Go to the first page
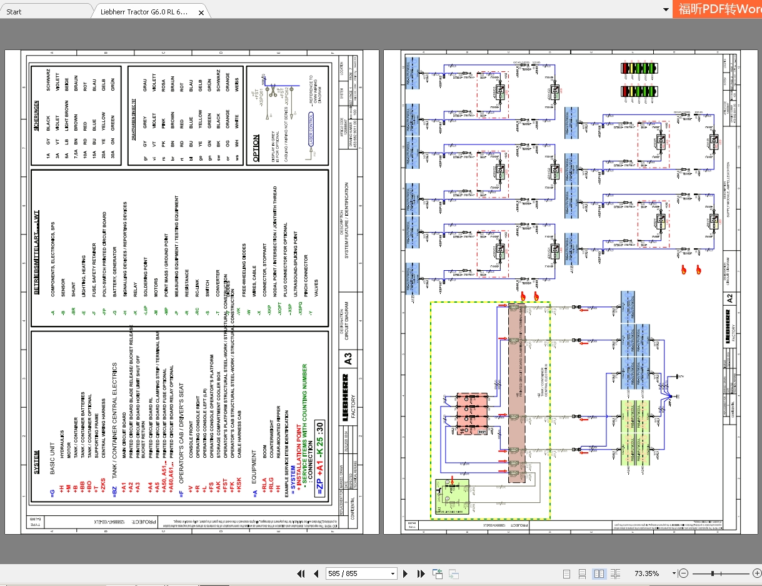 click(301, 573)
